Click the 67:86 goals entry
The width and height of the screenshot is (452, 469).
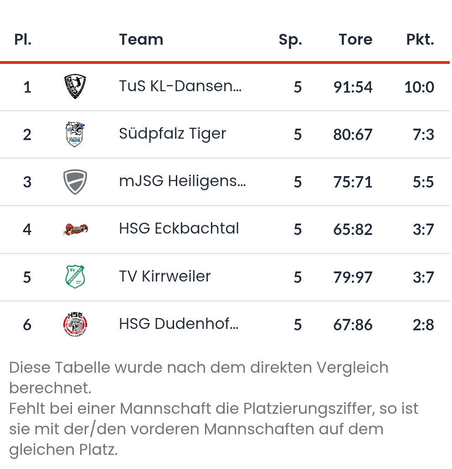[x=353, y=325]
